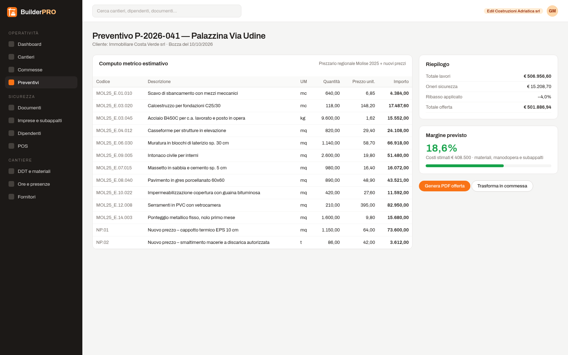The width and height of the screenshot is (568, 355).
Task: Click the BuilderPRO logo icon
Action: pyautogui.click(x=12, y=12)
